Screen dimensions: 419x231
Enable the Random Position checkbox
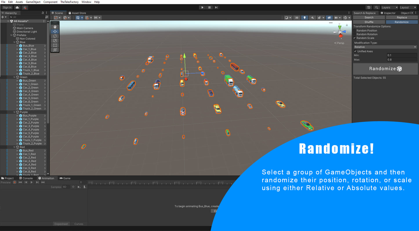355,30
